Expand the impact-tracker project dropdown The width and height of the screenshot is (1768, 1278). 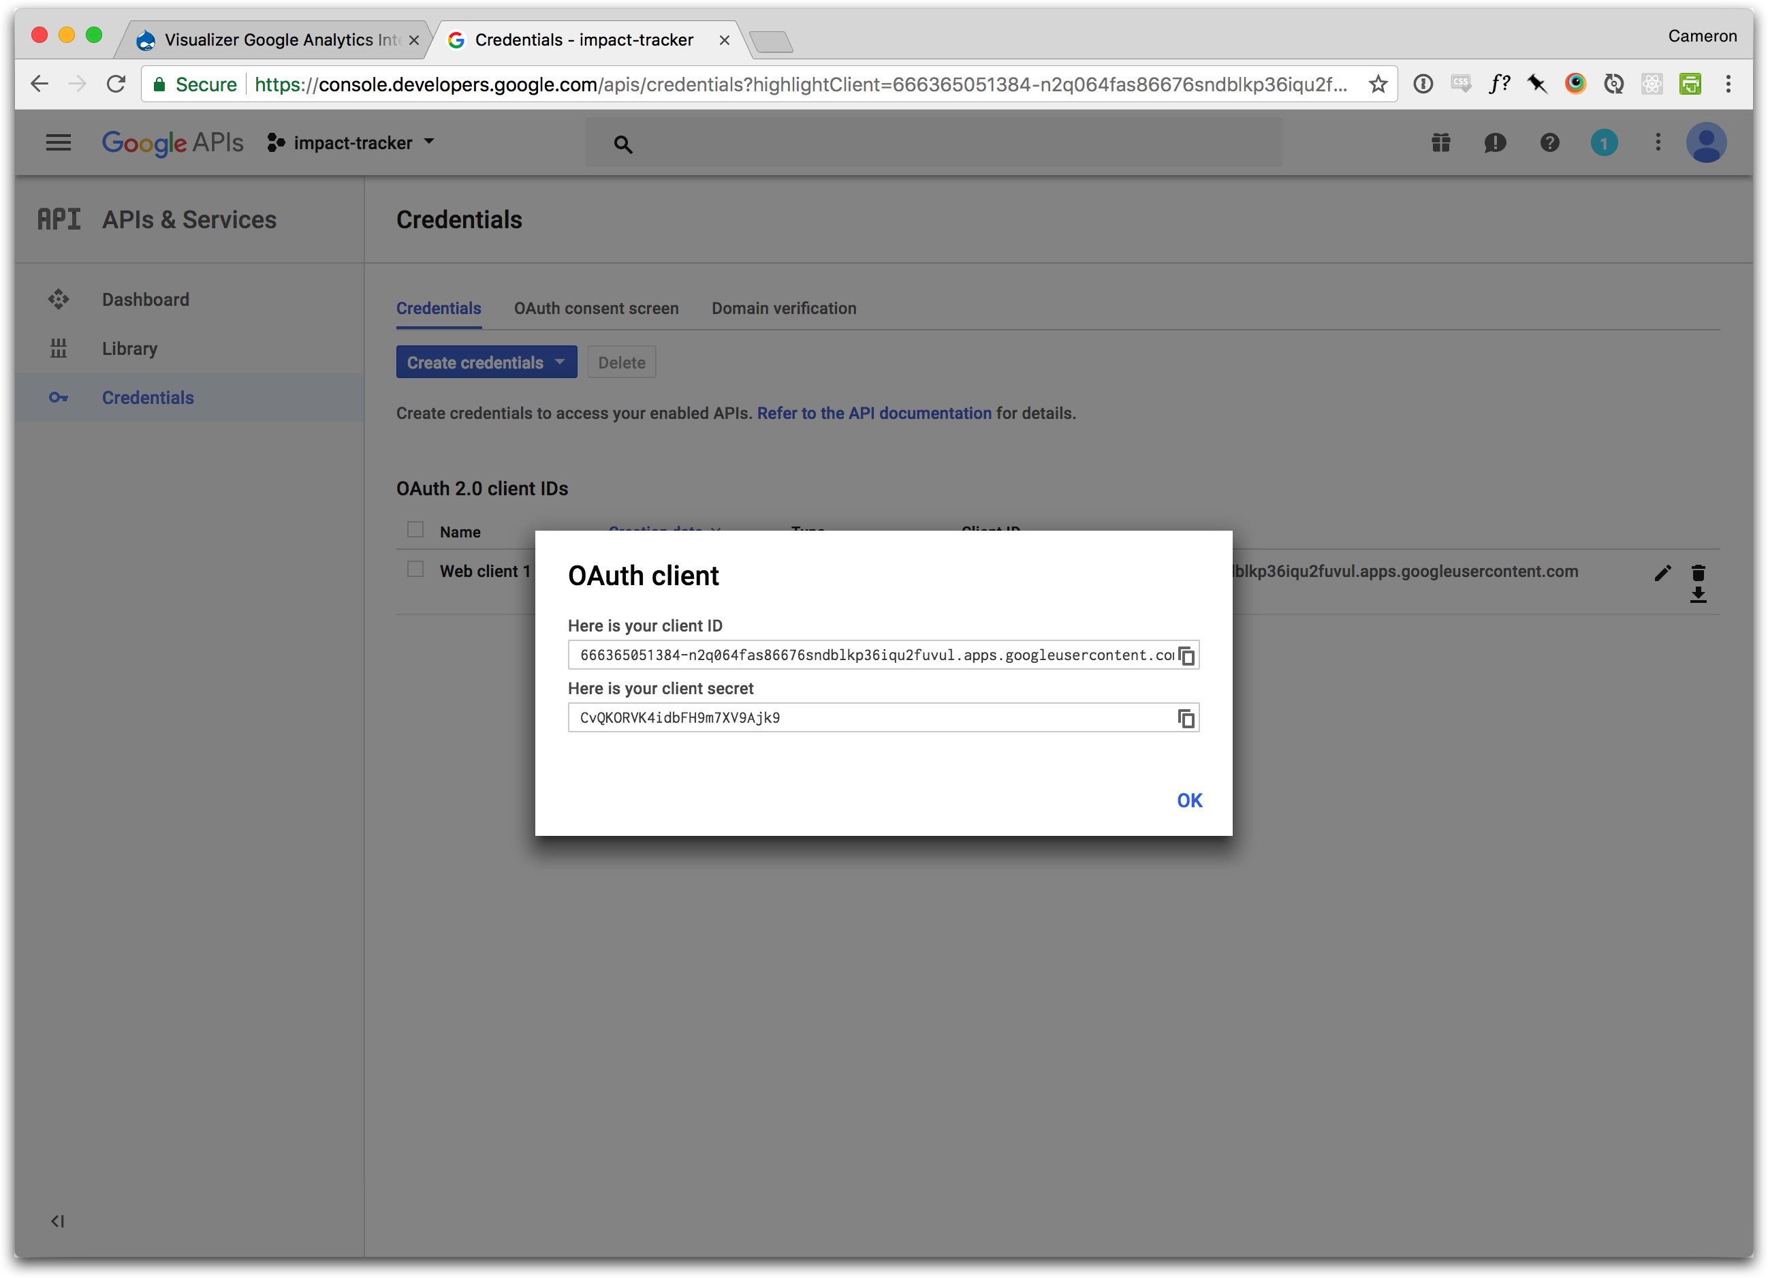(352, 142)
